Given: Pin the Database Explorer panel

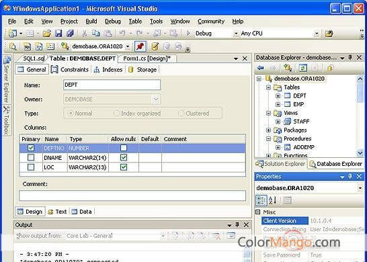Looking at the screenshot, I should [x=350, y=57].
